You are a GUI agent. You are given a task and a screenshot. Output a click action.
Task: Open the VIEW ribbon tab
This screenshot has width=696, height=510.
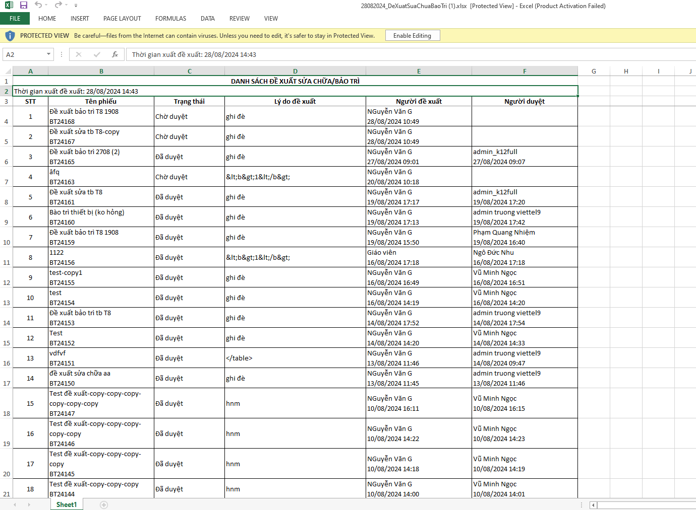(271, 19)
